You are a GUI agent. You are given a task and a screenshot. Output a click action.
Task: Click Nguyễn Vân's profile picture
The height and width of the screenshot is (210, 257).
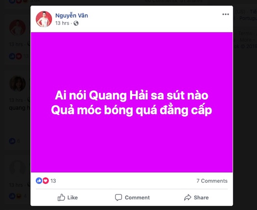click(x=44, y=19)
